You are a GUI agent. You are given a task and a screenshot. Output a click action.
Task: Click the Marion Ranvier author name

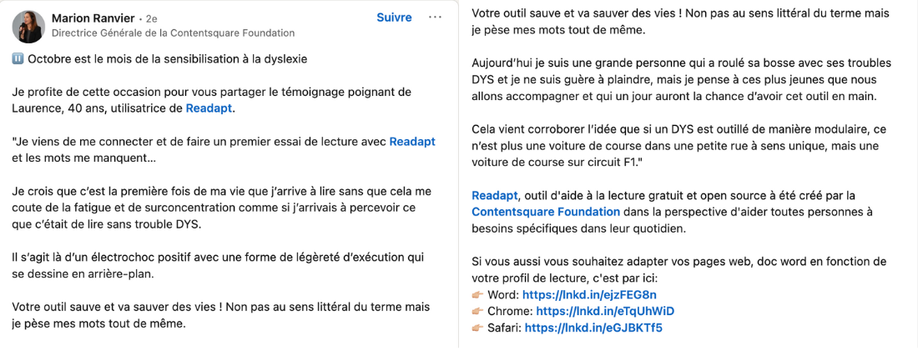(93, 18)
